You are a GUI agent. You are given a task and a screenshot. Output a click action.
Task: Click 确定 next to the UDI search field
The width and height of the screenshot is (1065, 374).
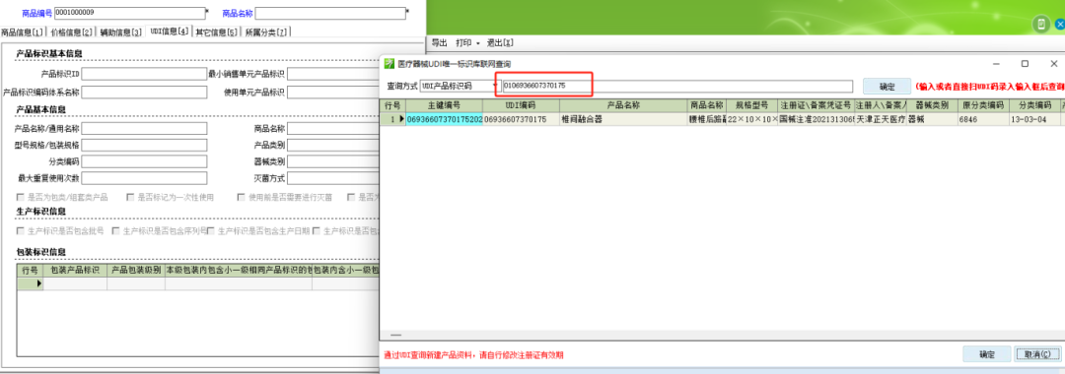coord(887,86)
